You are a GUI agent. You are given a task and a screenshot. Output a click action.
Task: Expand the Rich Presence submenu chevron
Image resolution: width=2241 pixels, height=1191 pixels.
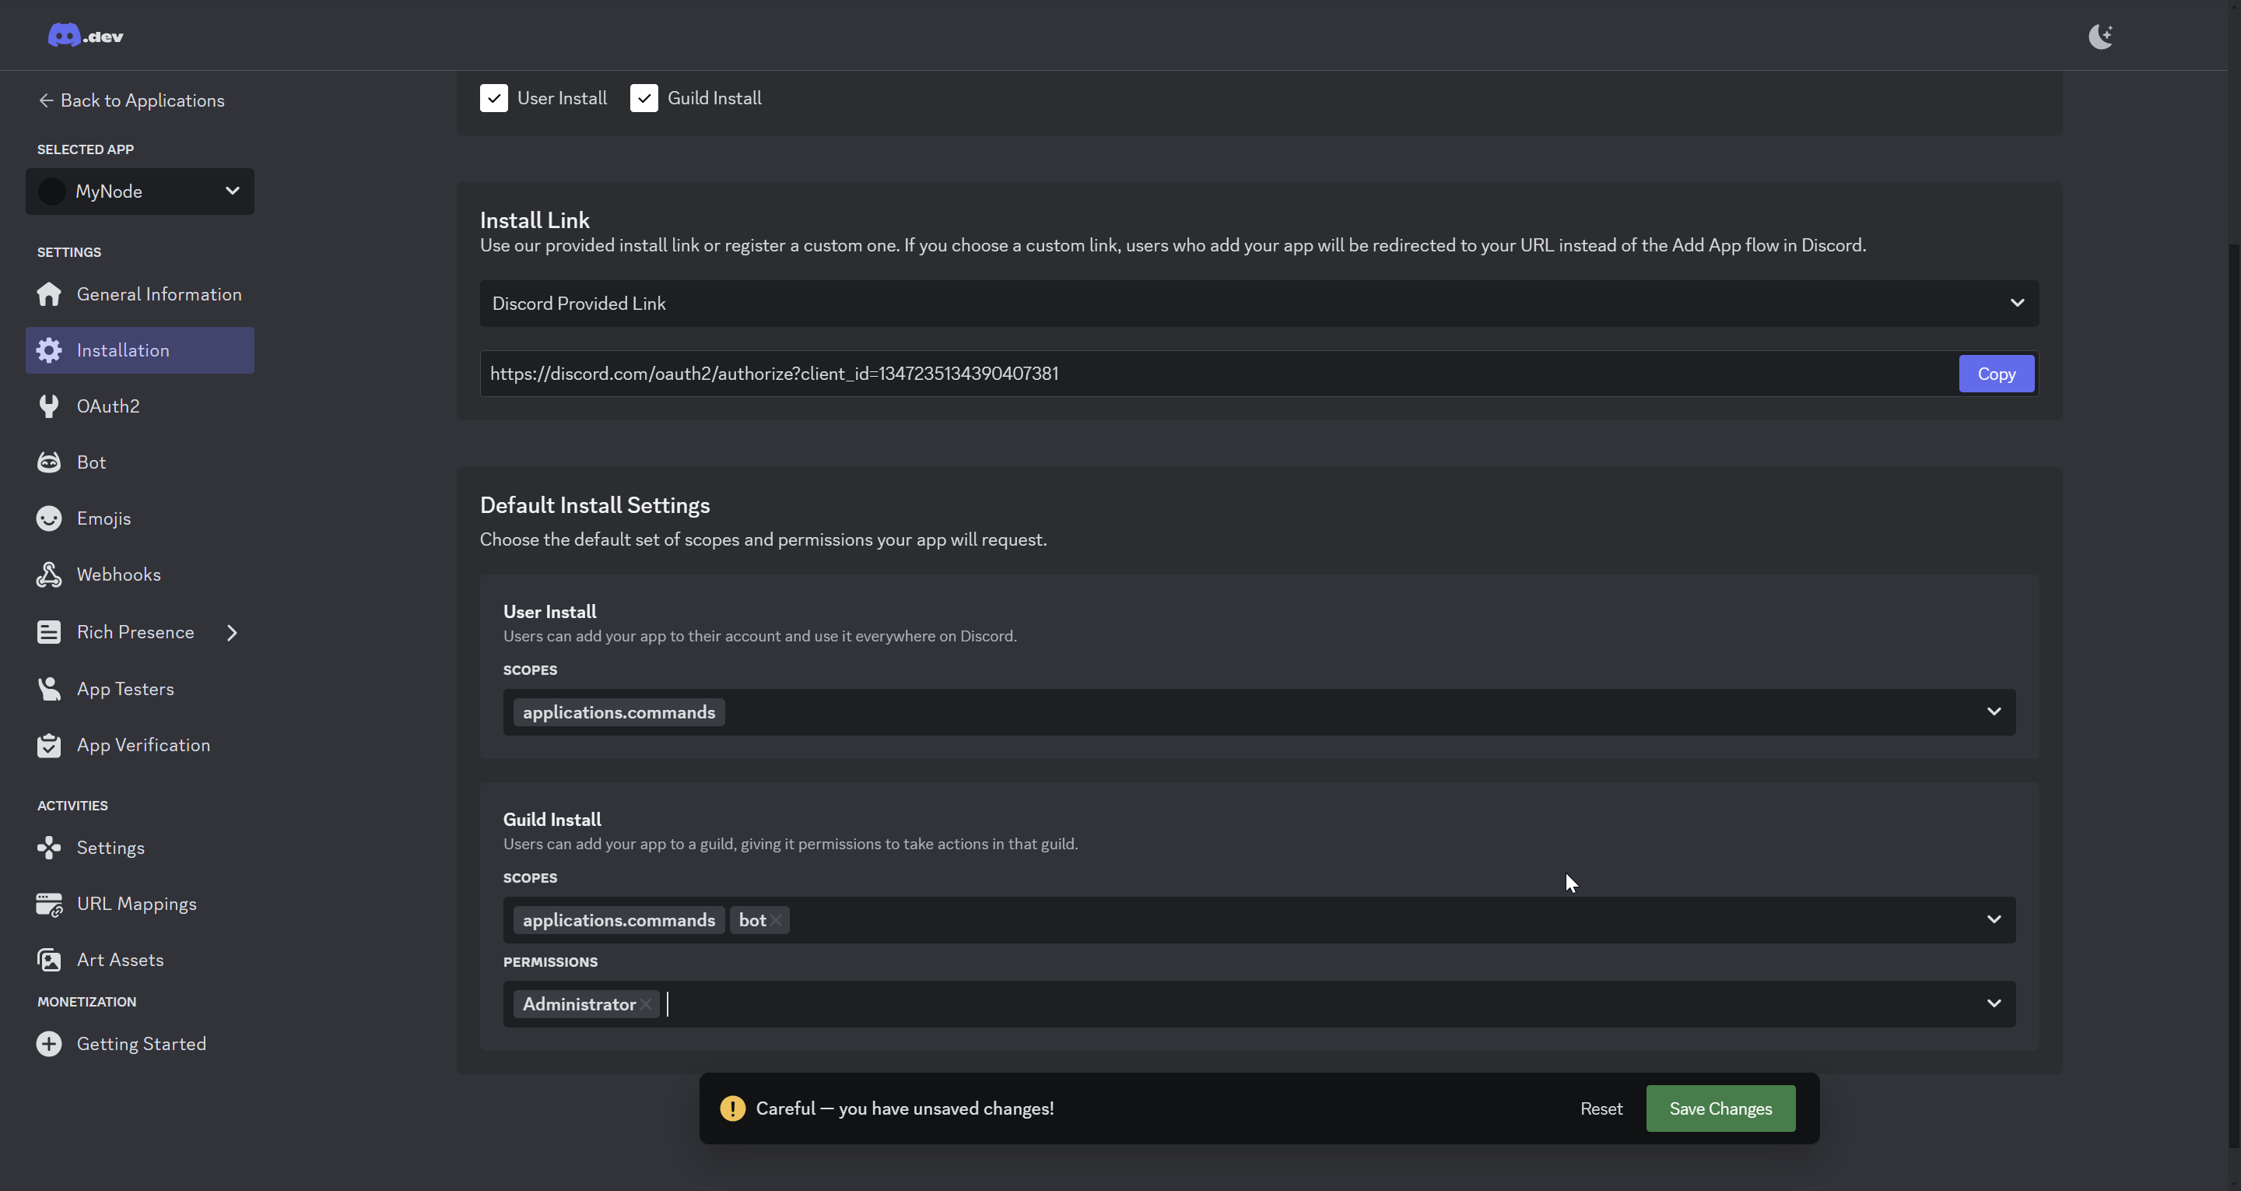tap(233, 633)
